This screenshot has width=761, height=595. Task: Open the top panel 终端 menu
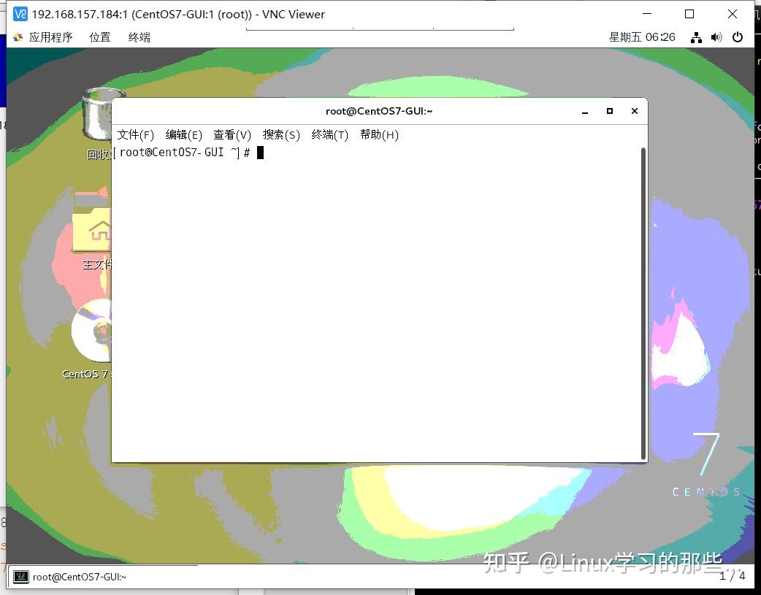click(138, 37)
